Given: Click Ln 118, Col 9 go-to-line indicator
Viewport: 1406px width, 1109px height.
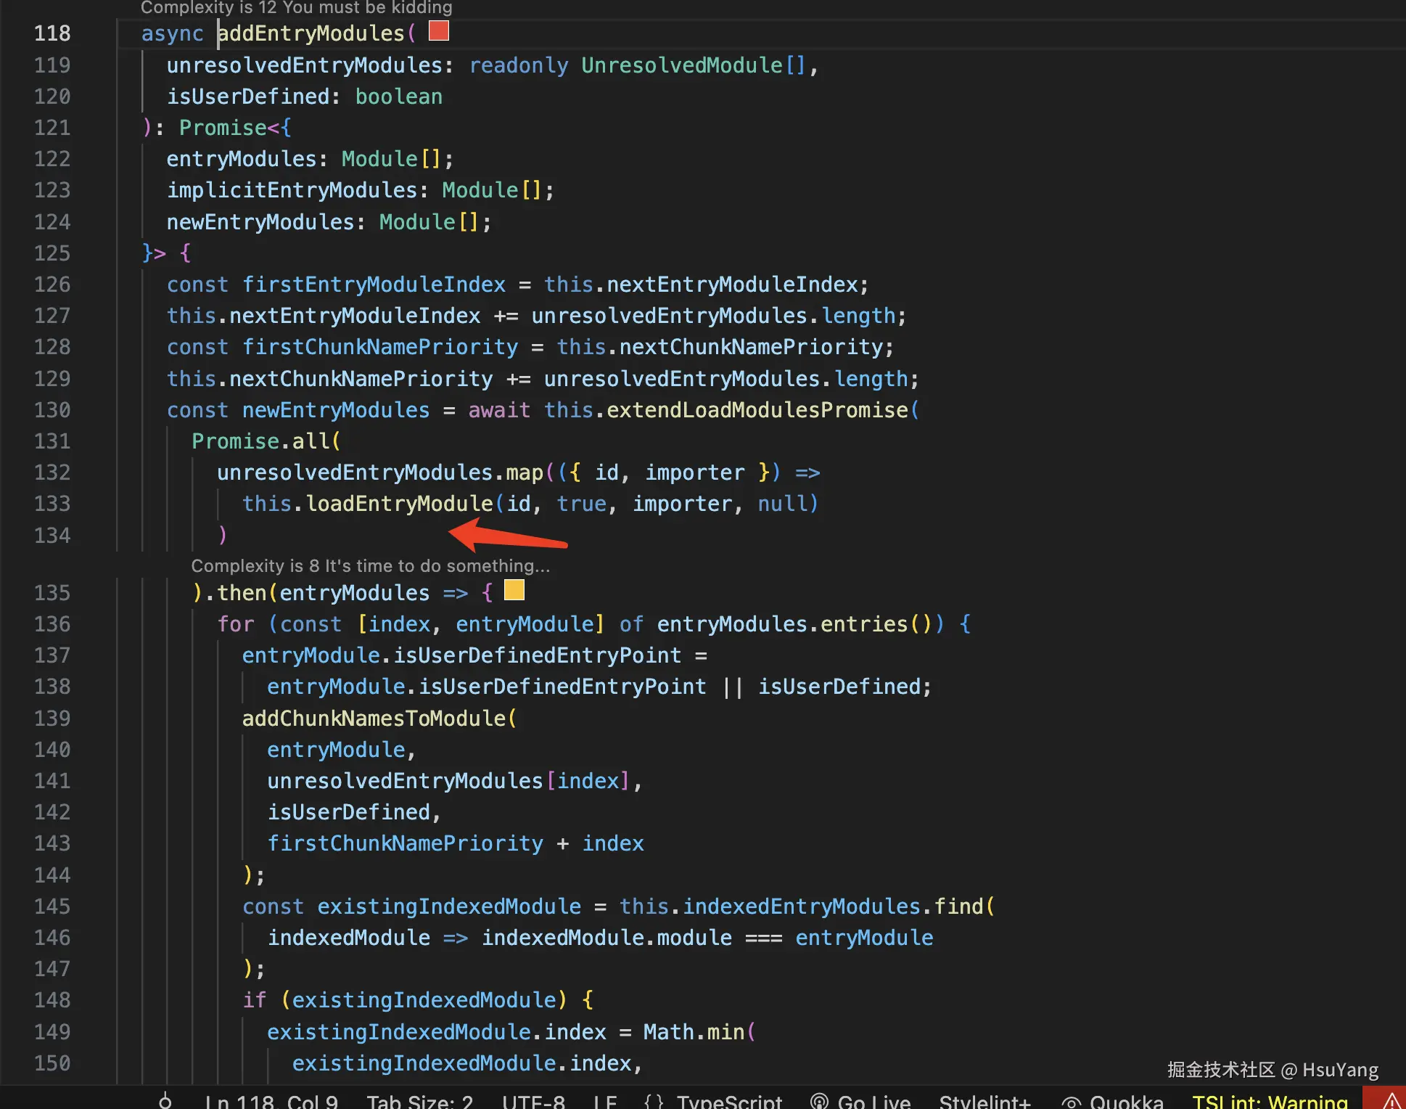Looking at the screenshot, I should coord(271,1100).
